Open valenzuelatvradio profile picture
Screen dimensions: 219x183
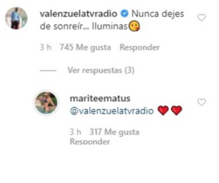[16, 18]
